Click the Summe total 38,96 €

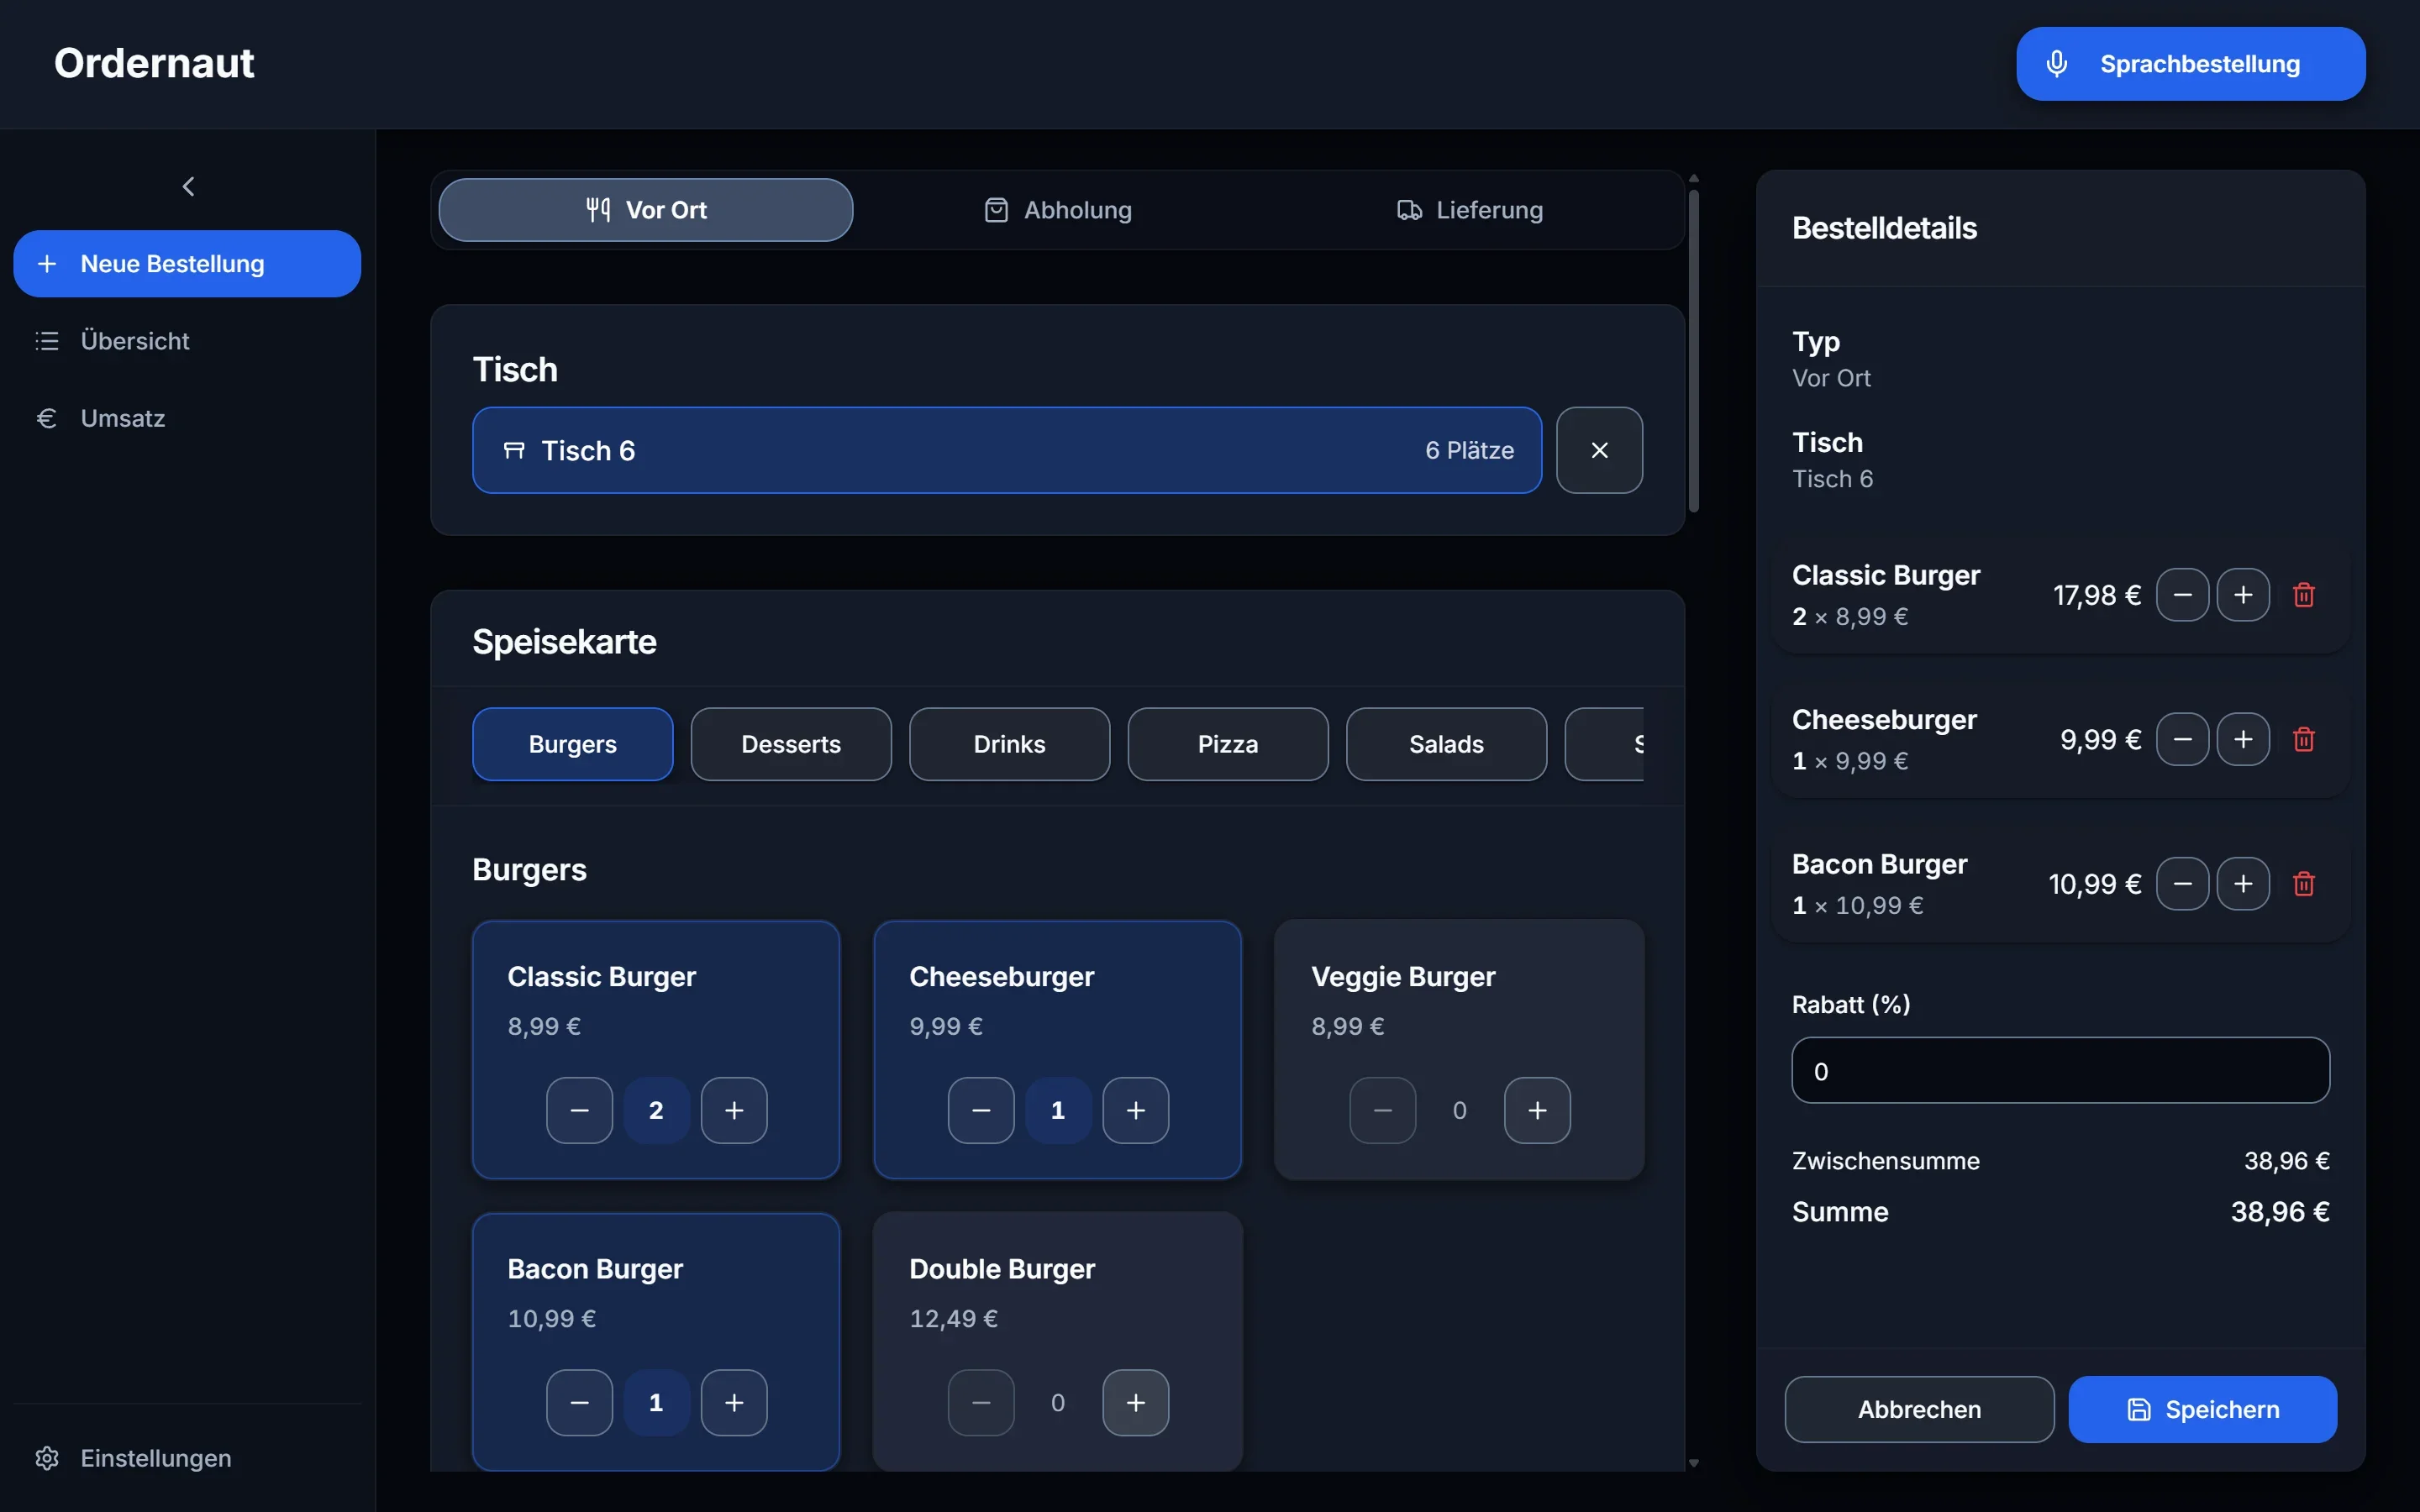click(2280, 1212)
